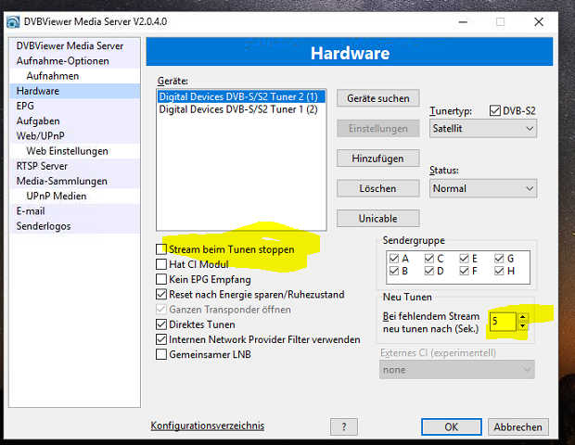Click the disabled Einstellungen button
The image size is (575, 445).
[x=377, y=128]
